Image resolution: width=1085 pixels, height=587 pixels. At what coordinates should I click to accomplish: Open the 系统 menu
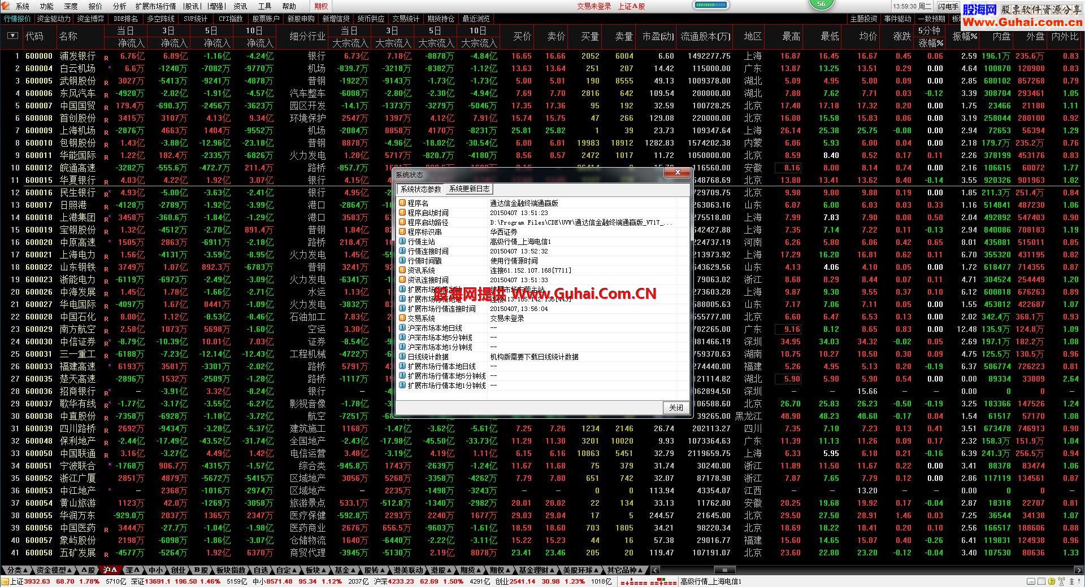coord(23,6)
